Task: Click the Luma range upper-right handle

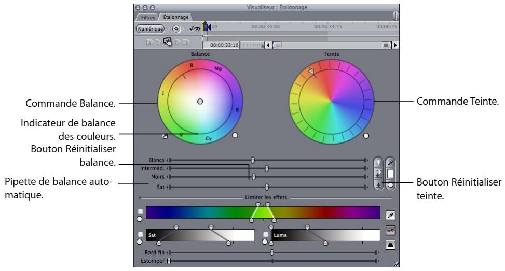Action: 308,227
